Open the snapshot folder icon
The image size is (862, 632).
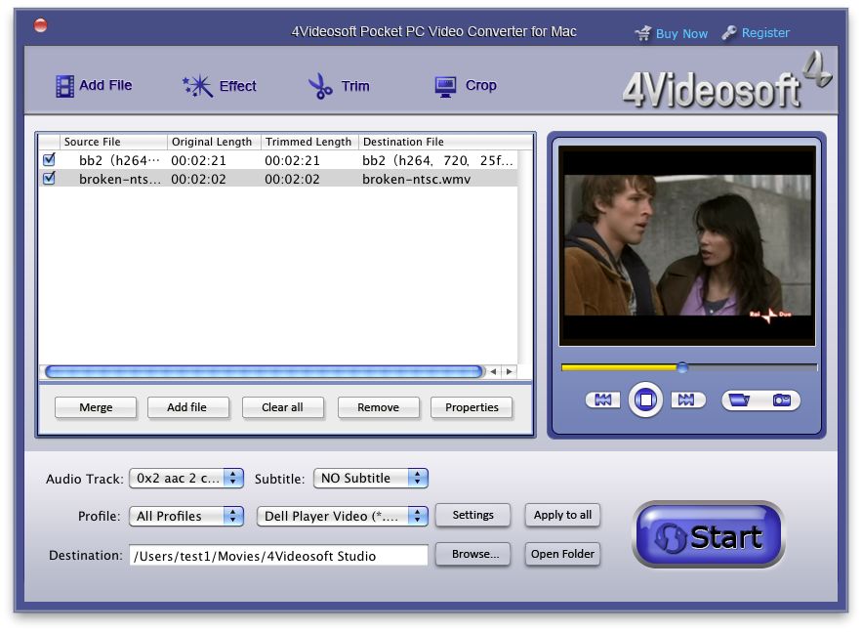pos(739,400)
